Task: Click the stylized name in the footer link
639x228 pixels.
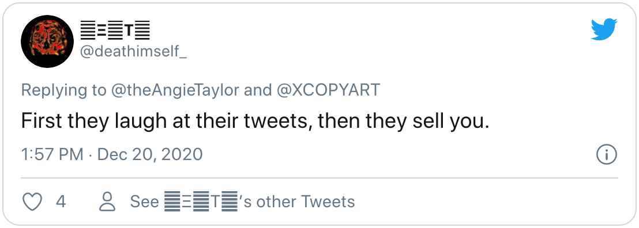Action: coord(201,202)
